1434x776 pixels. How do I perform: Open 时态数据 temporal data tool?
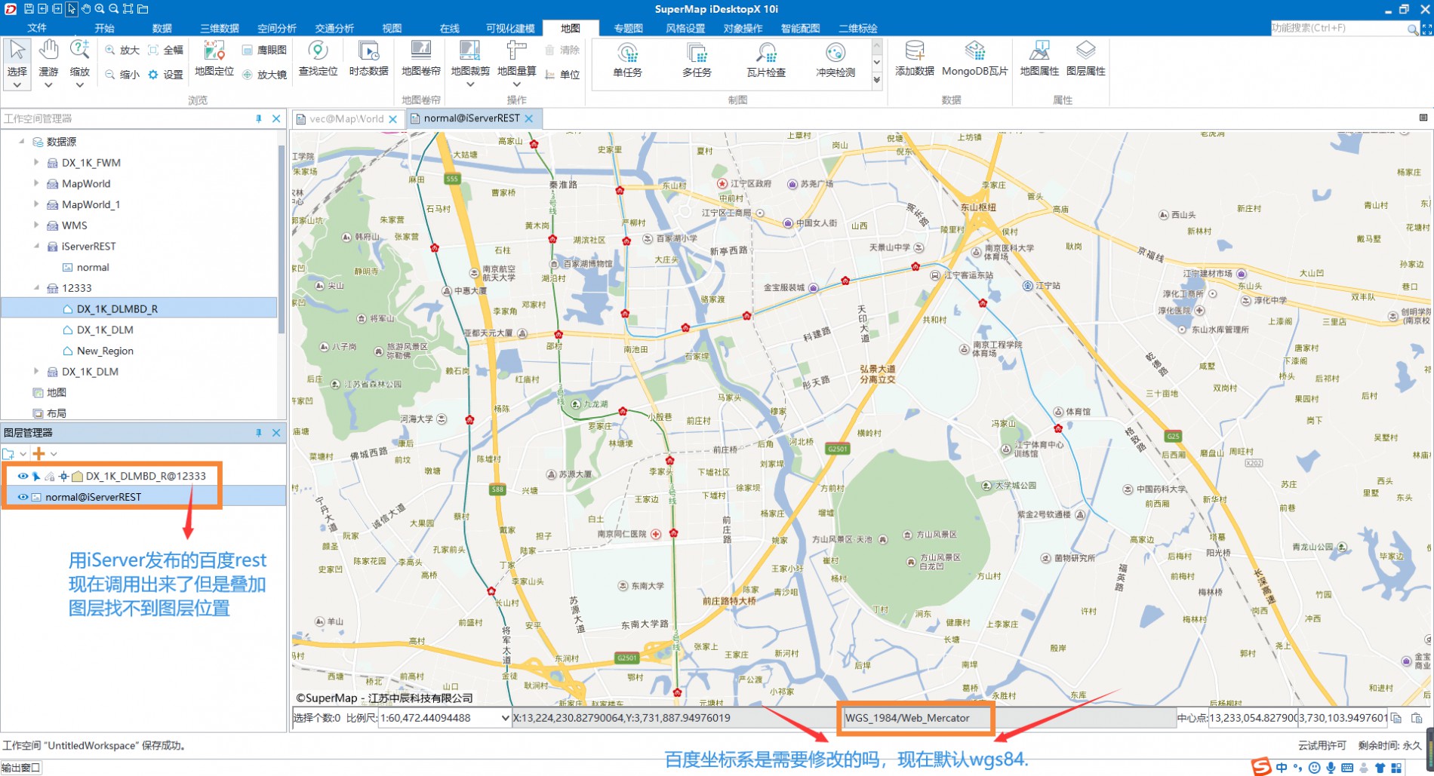368,59
